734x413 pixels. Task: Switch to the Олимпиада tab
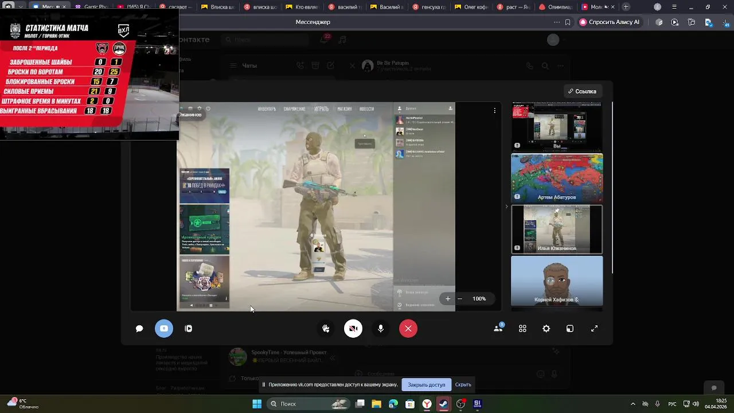556,7
